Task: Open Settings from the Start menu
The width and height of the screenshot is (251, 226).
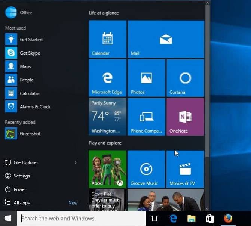Action: [21, 176]
